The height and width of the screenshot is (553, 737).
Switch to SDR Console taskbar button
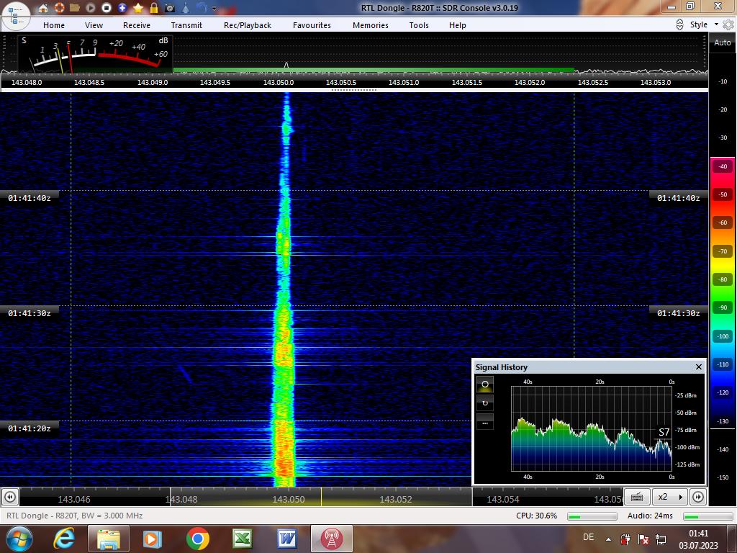[x=331, y=539]
